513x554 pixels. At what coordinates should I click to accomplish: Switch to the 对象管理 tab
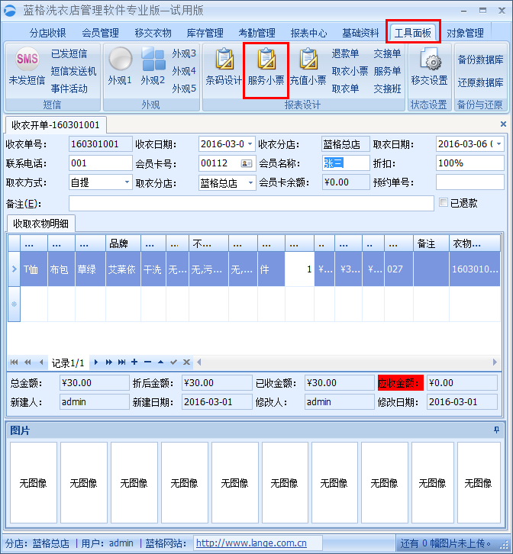point(465,34)
